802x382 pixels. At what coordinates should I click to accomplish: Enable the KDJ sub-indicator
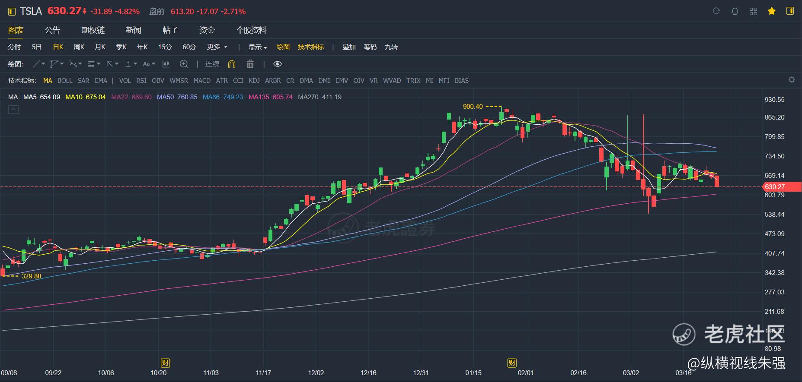[254, 80]
